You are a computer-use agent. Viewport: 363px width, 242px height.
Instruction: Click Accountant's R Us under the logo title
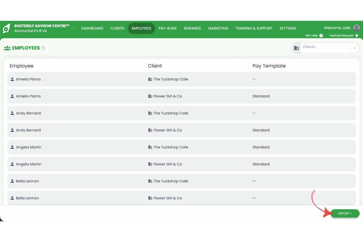click(31, 31)
